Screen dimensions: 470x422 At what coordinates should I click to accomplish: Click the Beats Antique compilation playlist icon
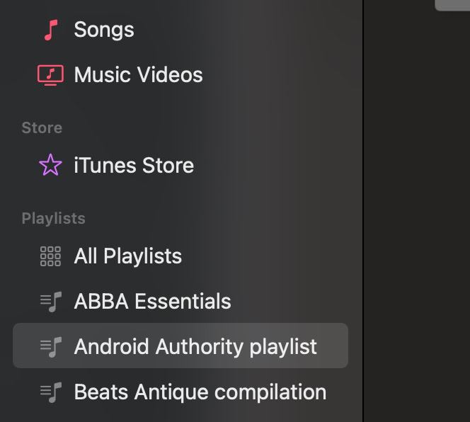[50, 392]
